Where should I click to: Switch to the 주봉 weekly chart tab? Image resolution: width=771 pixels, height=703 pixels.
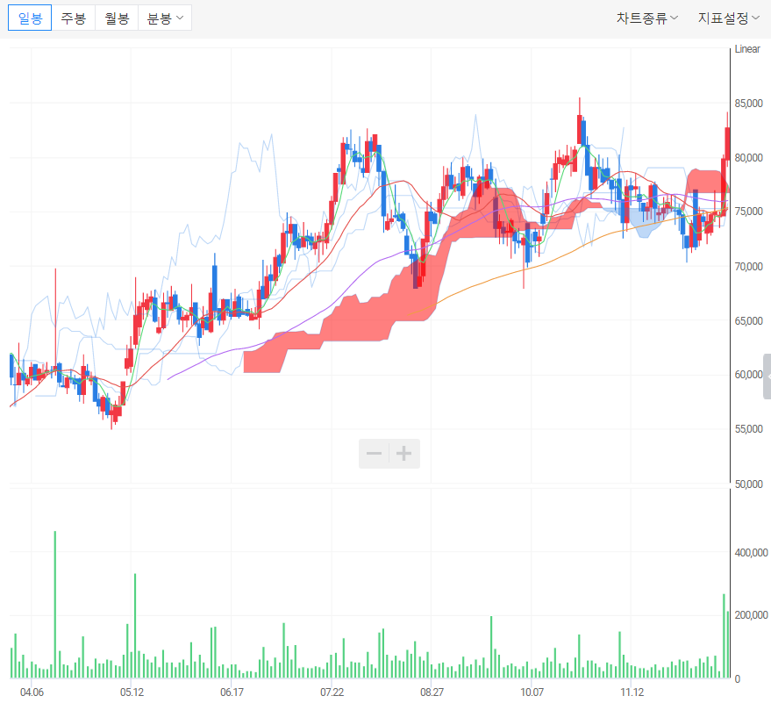74,18
